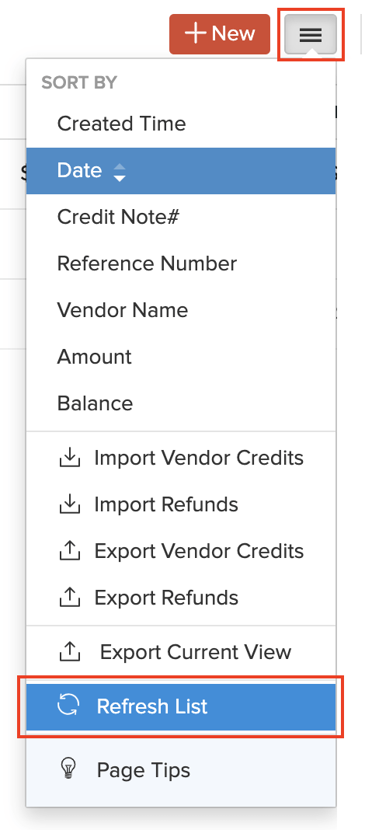Click the Import Vendor Credits download icon
The width and height of the screenshot is (365, 830).
(x=69, y=459)
